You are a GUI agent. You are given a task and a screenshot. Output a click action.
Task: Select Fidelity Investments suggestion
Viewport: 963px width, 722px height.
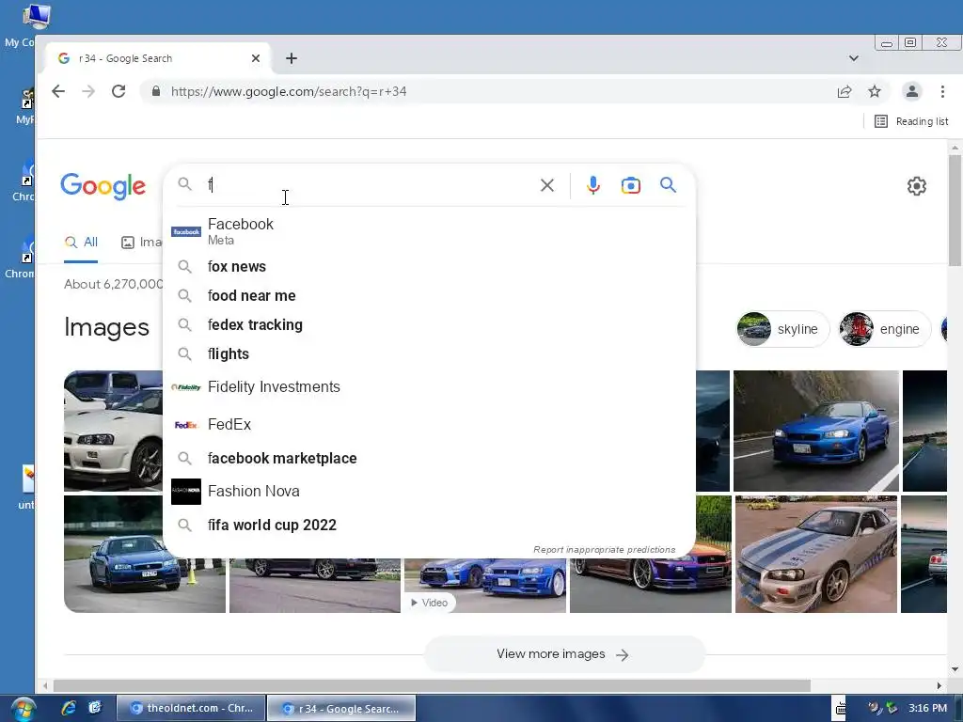(x=429, y=386)
